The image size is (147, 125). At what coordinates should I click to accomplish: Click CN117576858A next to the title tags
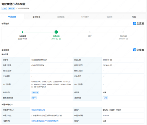pyautogui.click(x=23, y=9)
